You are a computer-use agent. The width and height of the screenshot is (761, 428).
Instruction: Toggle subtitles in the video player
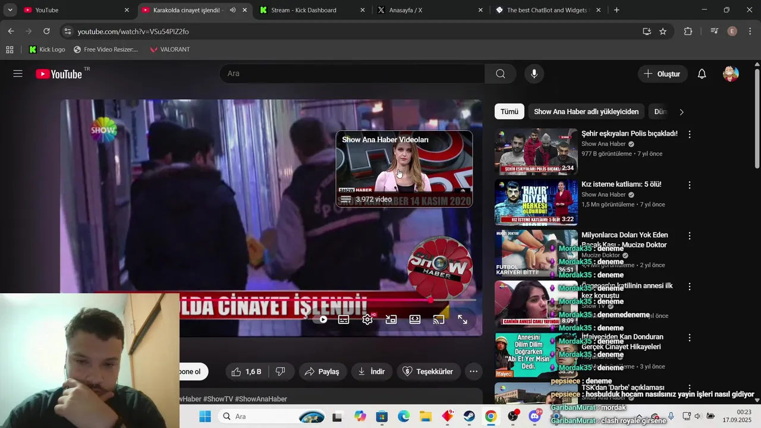344,319
